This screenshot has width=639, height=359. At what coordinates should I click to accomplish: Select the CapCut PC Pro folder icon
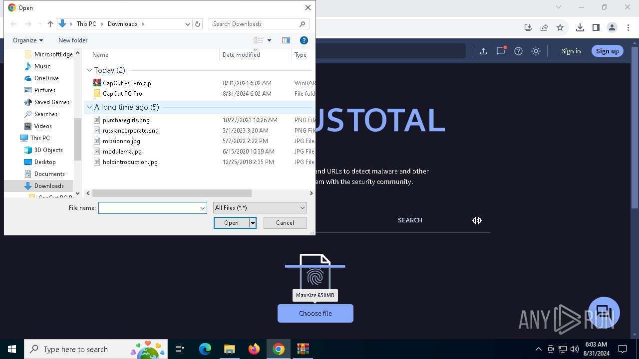[97, 94]
